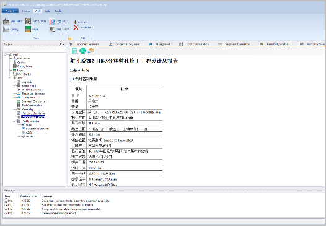Open Casing data from ribbon
This screenshot has width=326, height=226.
[11, 29]
